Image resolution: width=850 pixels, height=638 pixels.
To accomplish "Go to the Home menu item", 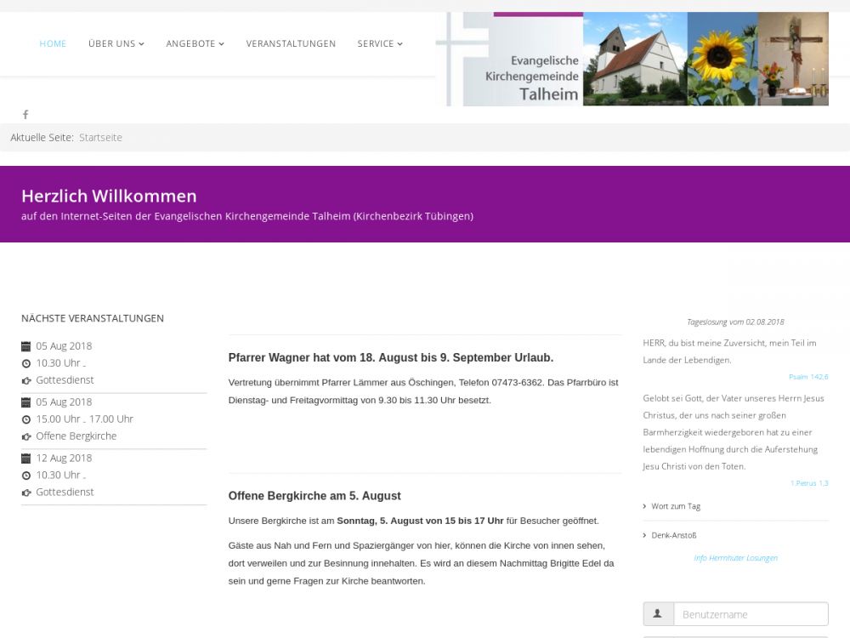I will pyautogui.click(x=53, y=43).
